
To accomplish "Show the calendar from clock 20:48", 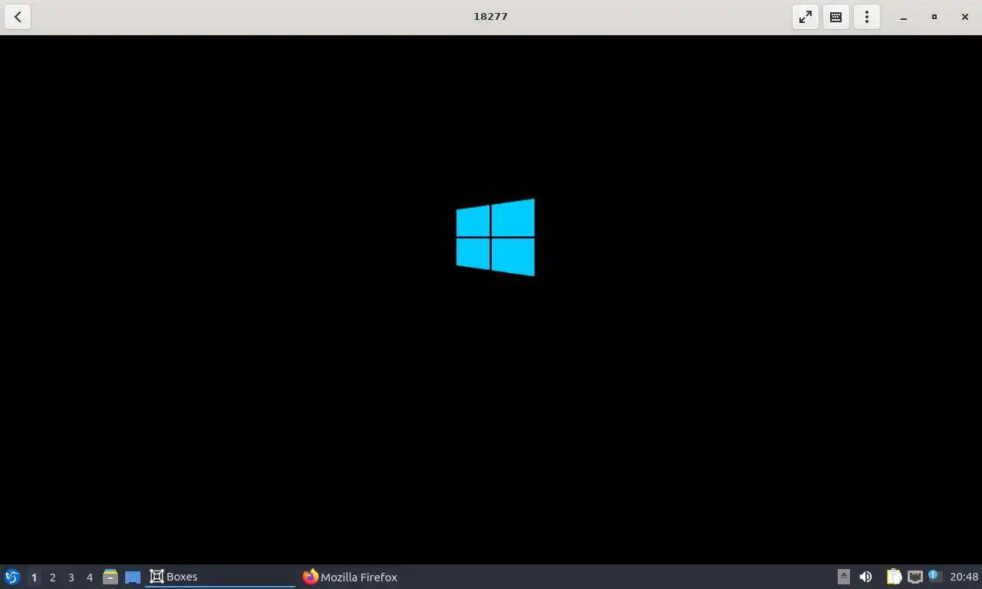I will [x=964, y=577].
